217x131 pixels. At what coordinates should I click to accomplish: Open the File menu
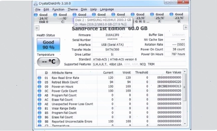tap(38, 10)
